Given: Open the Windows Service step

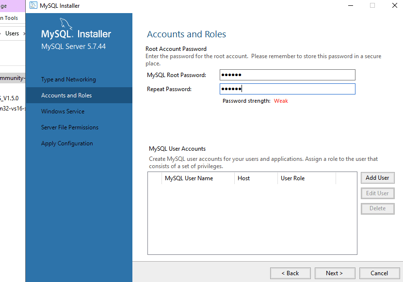Looking at the screenshot, I should [x=63, y=111].
